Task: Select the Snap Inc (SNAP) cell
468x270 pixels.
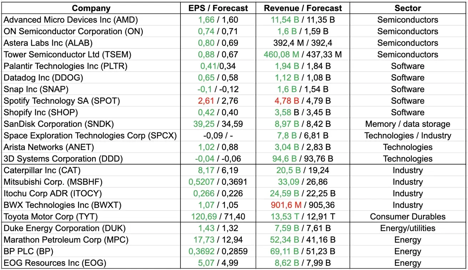Action: 91,89
